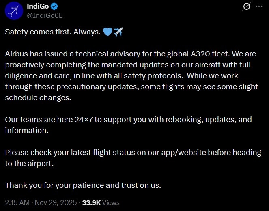
Task: Visit the @IndiGo6E handle link
Action: click(45, 15)
